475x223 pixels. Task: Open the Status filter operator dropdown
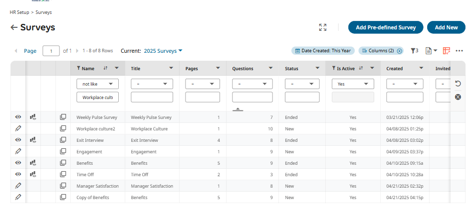(302, 84)
